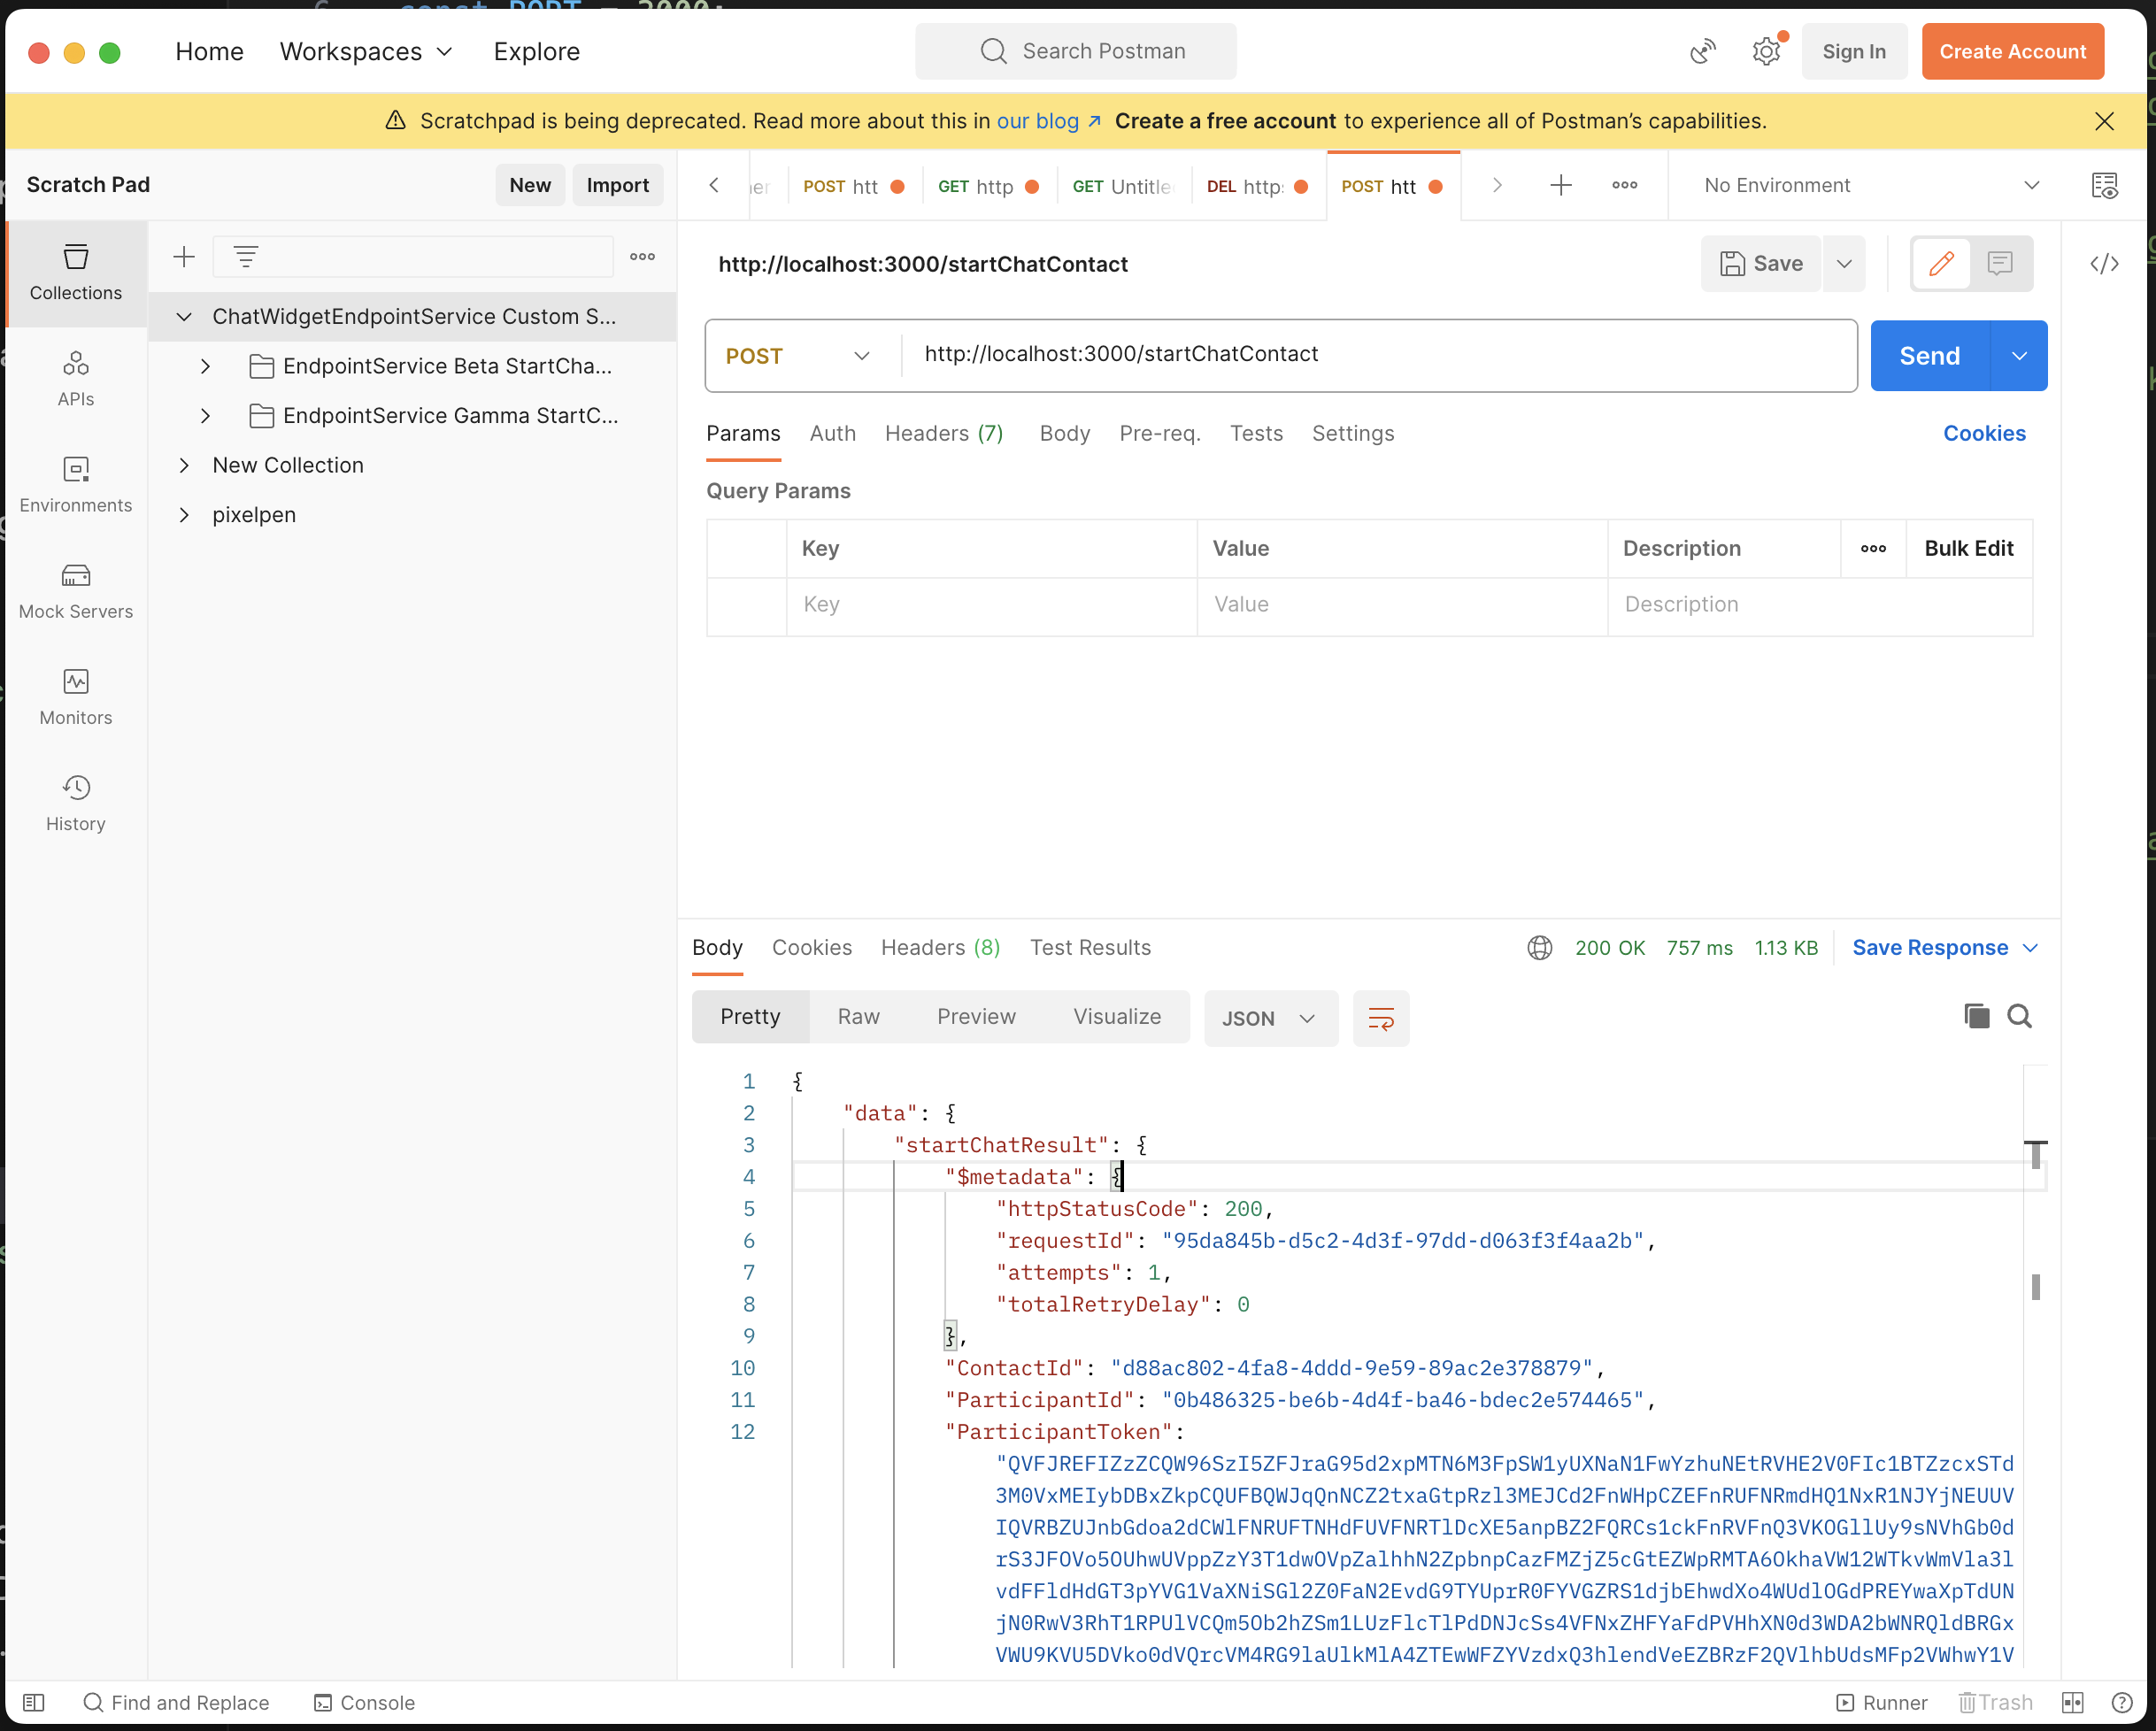Collapse the ChatWidgetEndpointService collection

184,316
